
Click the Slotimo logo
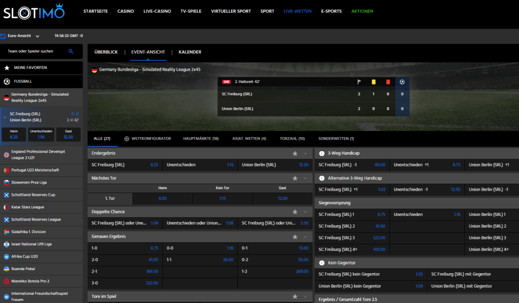pos(34,12)
